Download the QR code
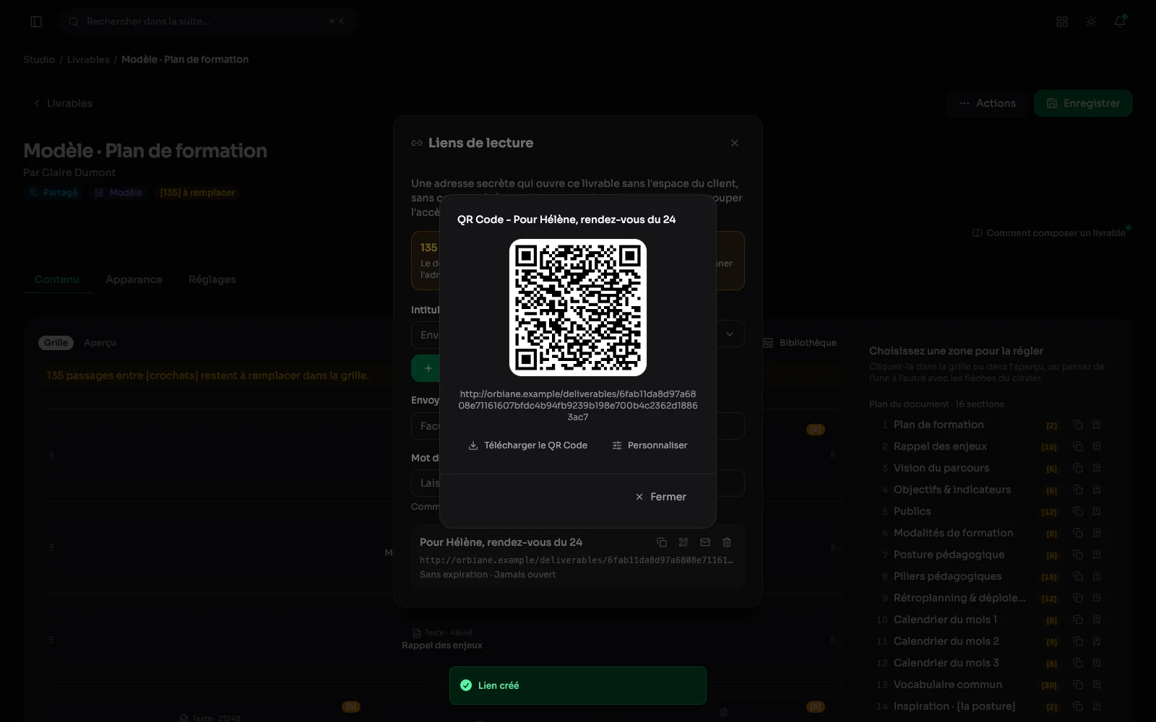This screenshot has height=722, width=1156. click(x=528, y=445)
